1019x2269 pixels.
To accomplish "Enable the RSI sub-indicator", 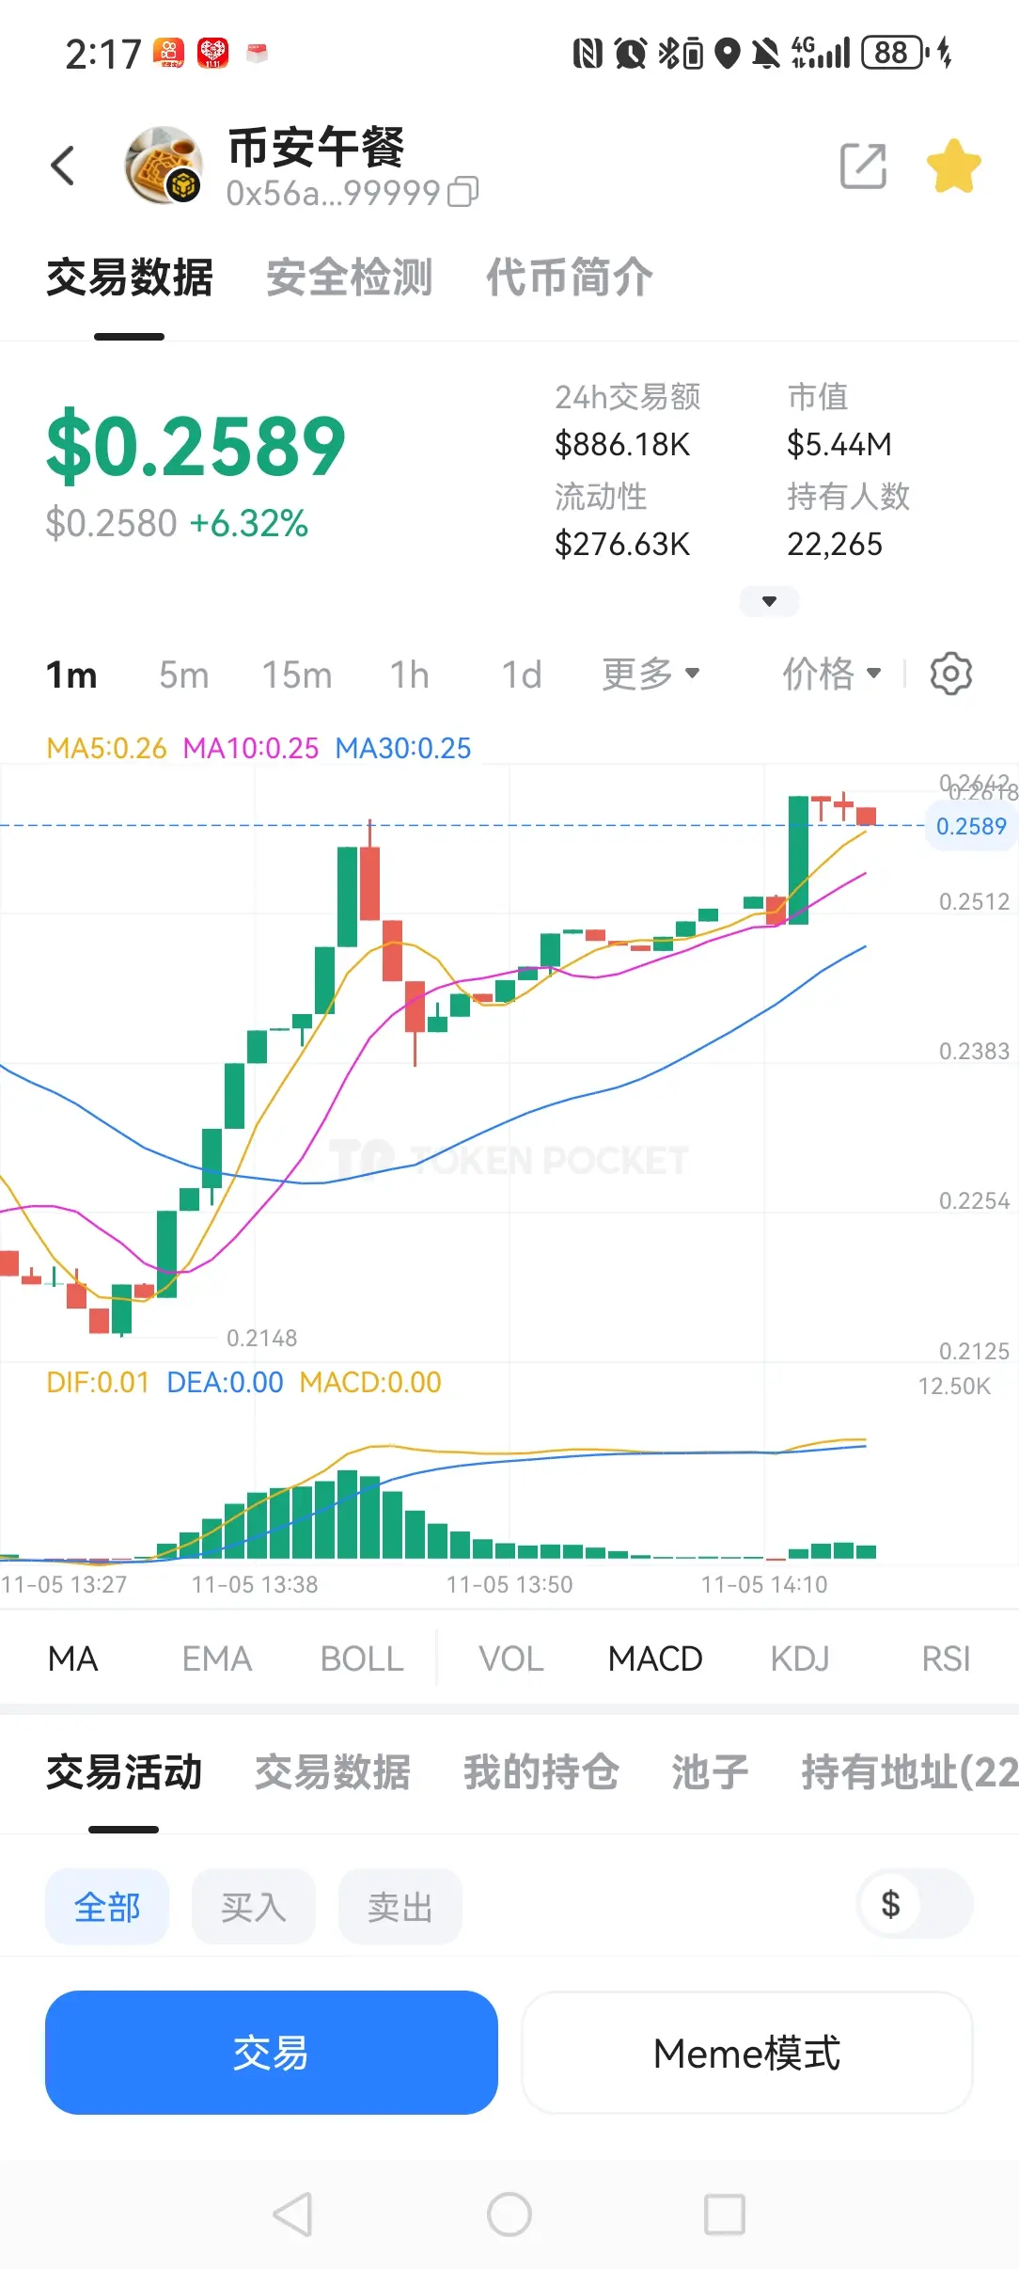I will pyautogui.click(x=946, y=1658).
